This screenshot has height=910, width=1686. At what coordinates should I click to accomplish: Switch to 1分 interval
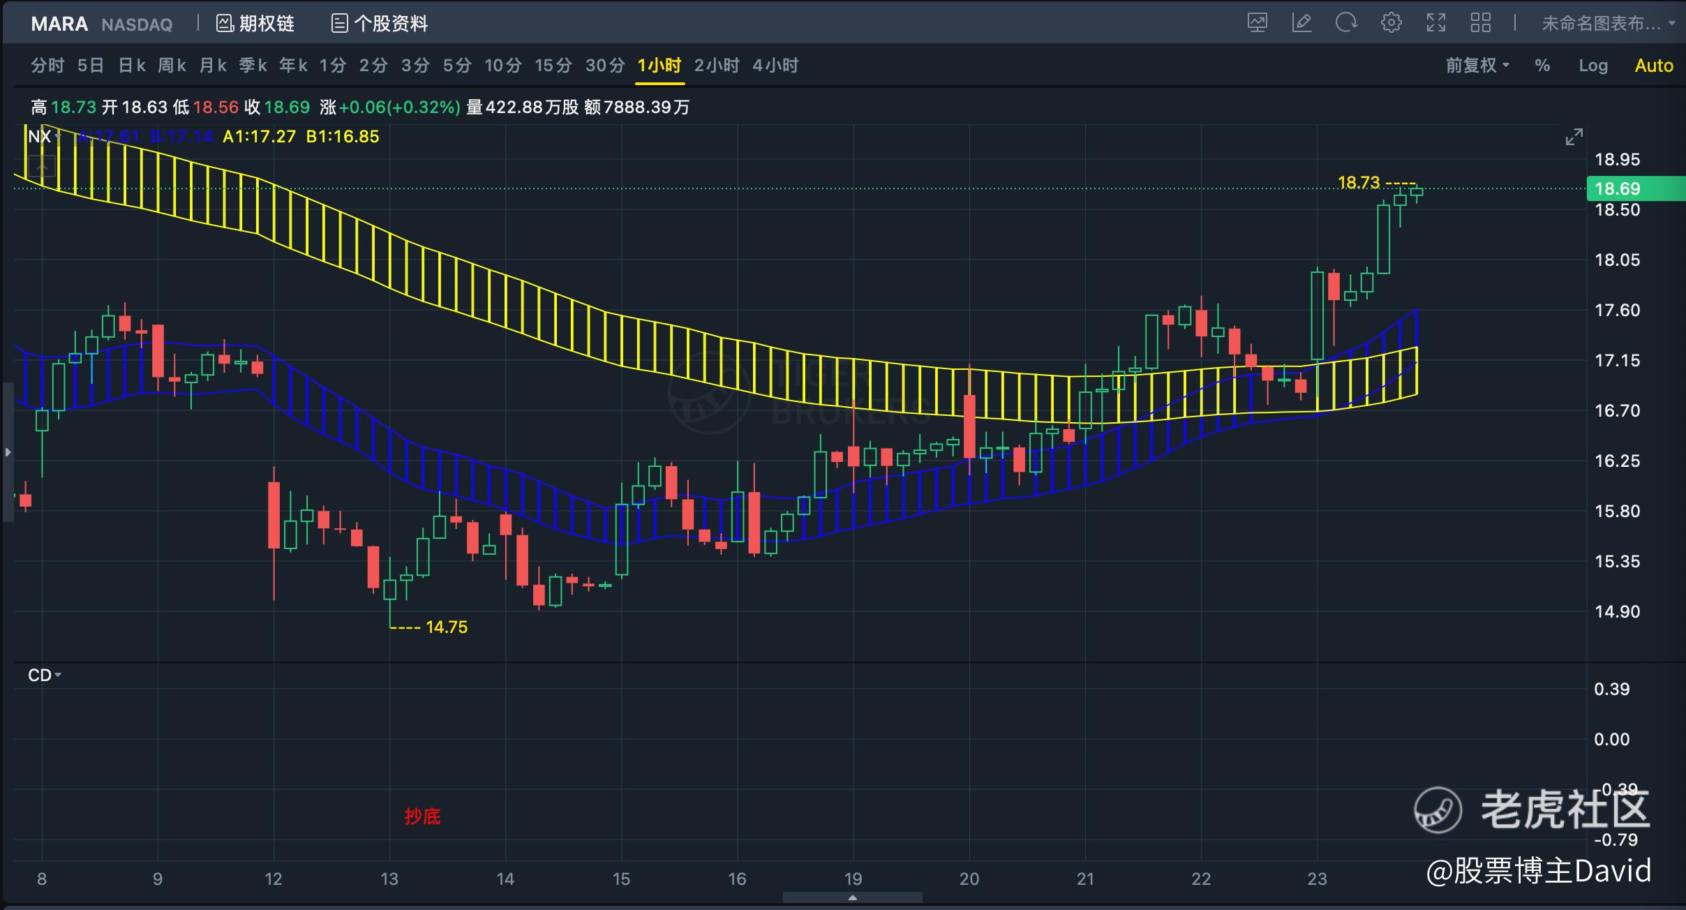coord(333,66)
